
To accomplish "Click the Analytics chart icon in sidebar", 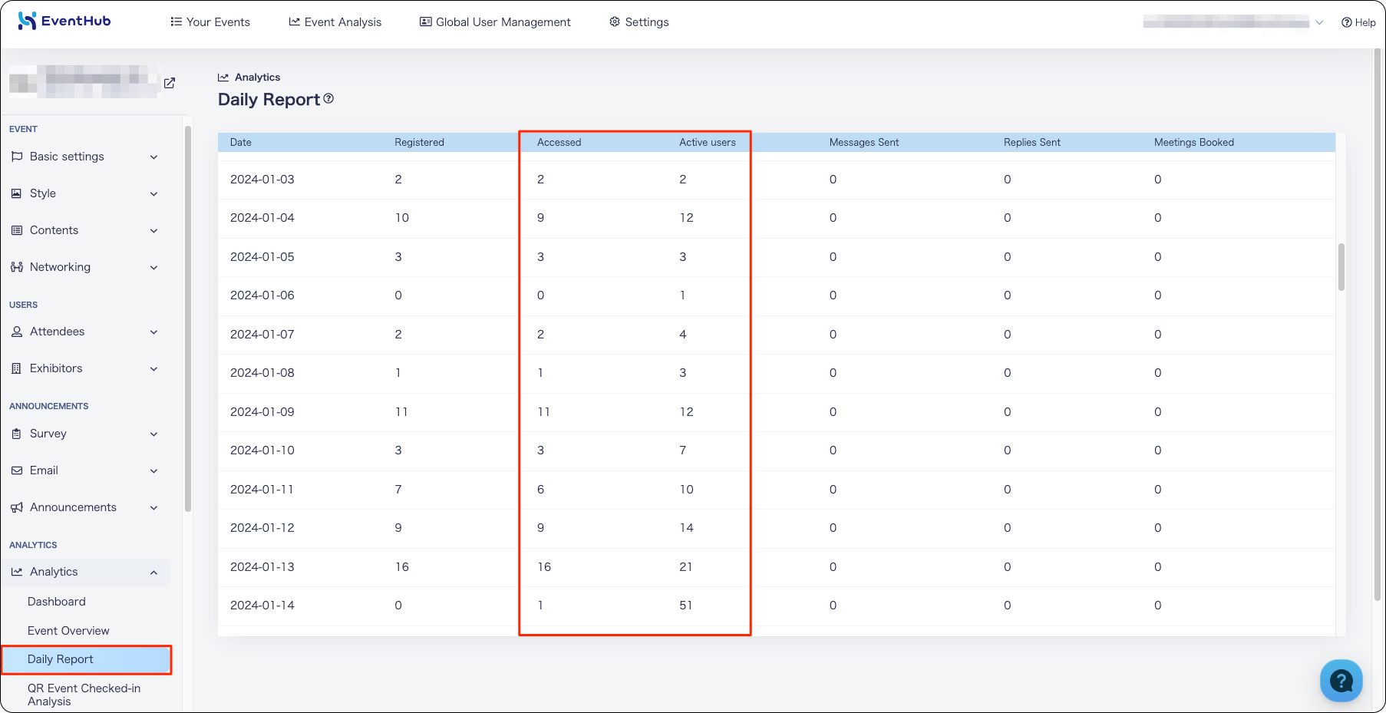I will (17, 572).
